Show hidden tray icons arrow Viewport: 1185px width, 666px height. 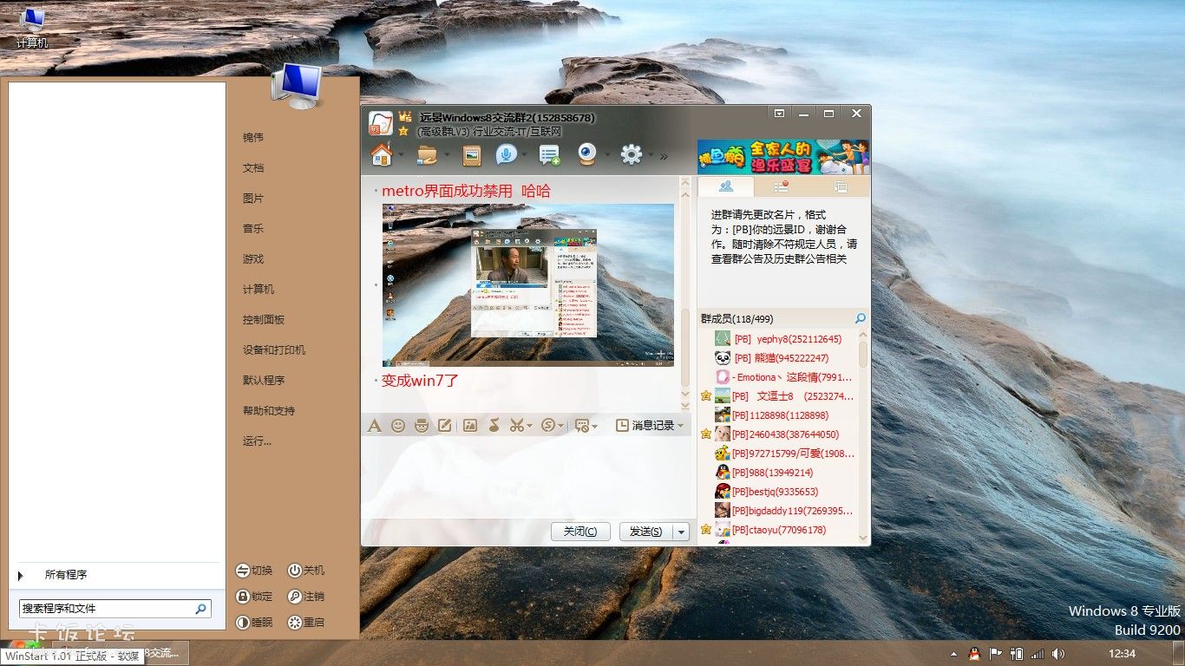pyautogui.click(x=953, y=653)
